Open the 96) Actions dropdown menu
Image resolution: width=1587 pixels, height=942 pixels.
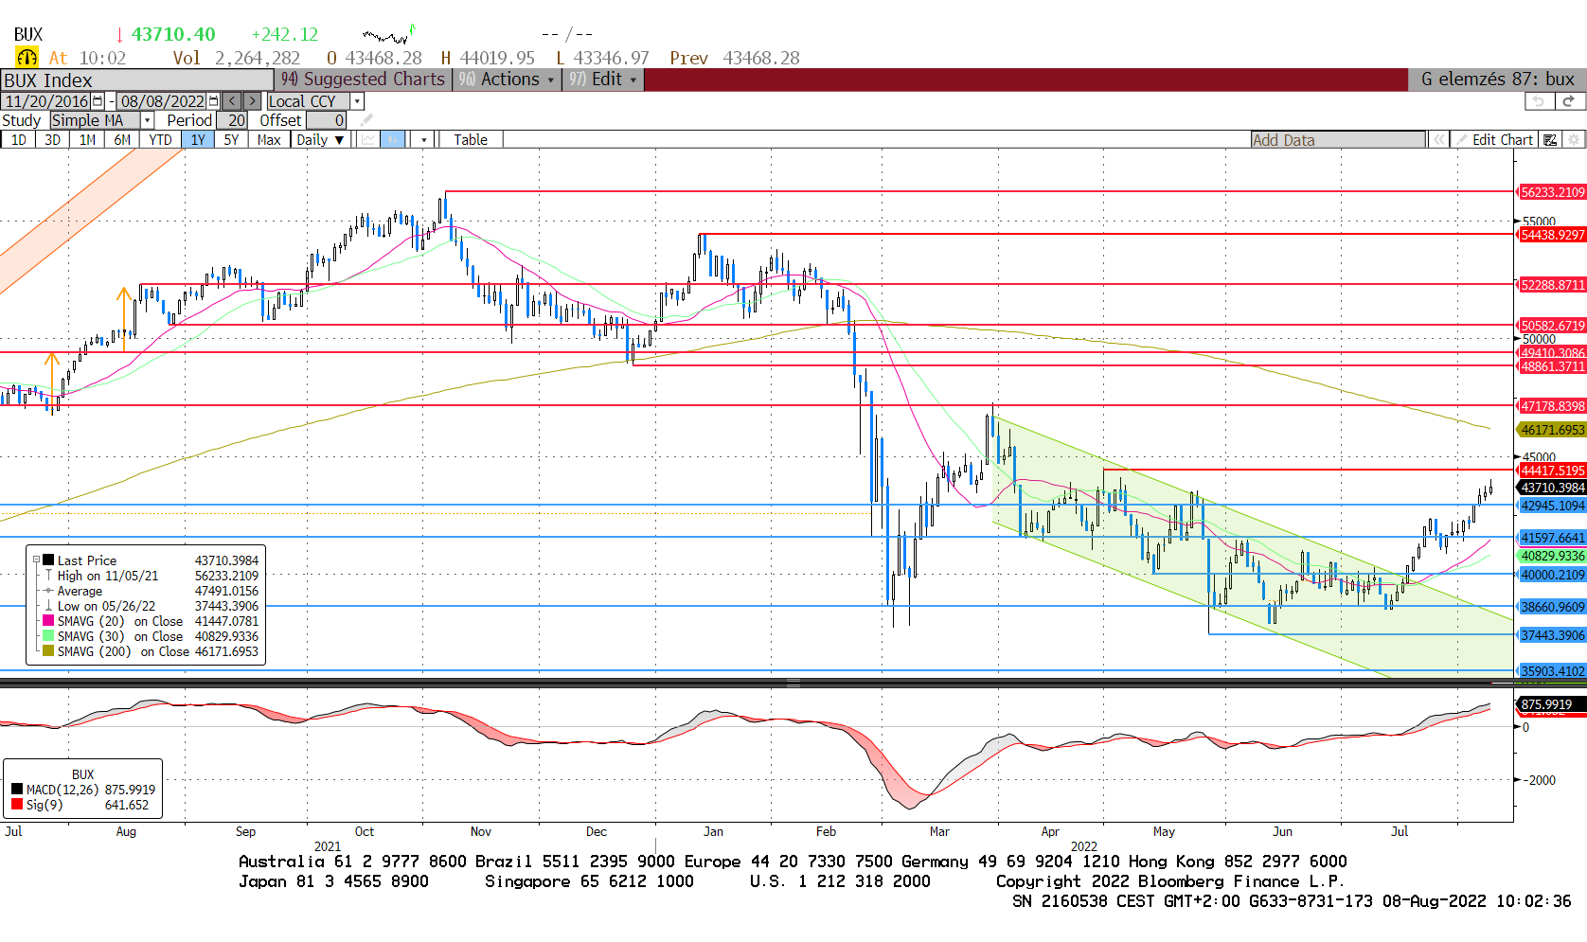point(508,80)
